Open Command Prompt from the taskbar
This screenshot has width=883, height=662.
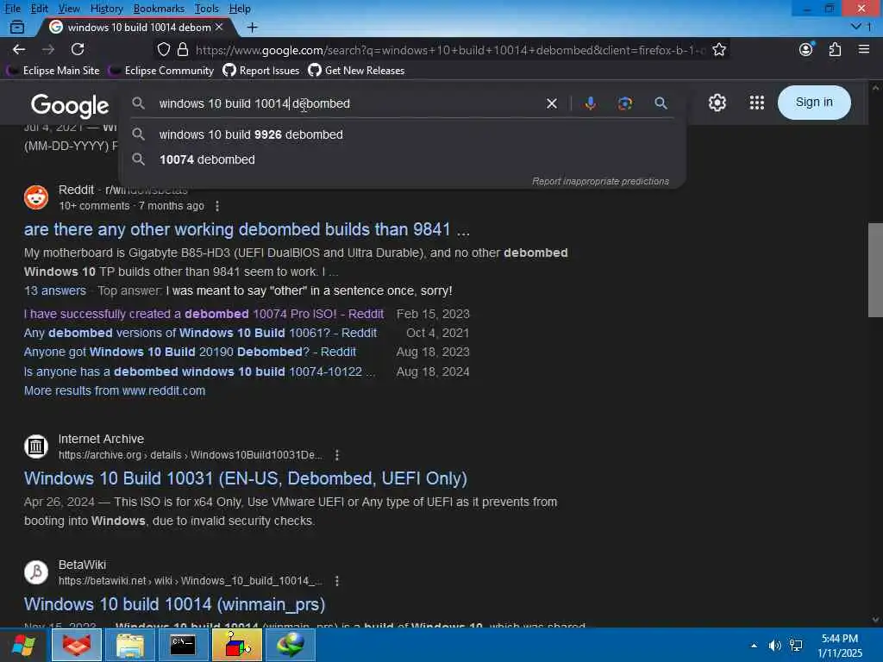[183, 645]
